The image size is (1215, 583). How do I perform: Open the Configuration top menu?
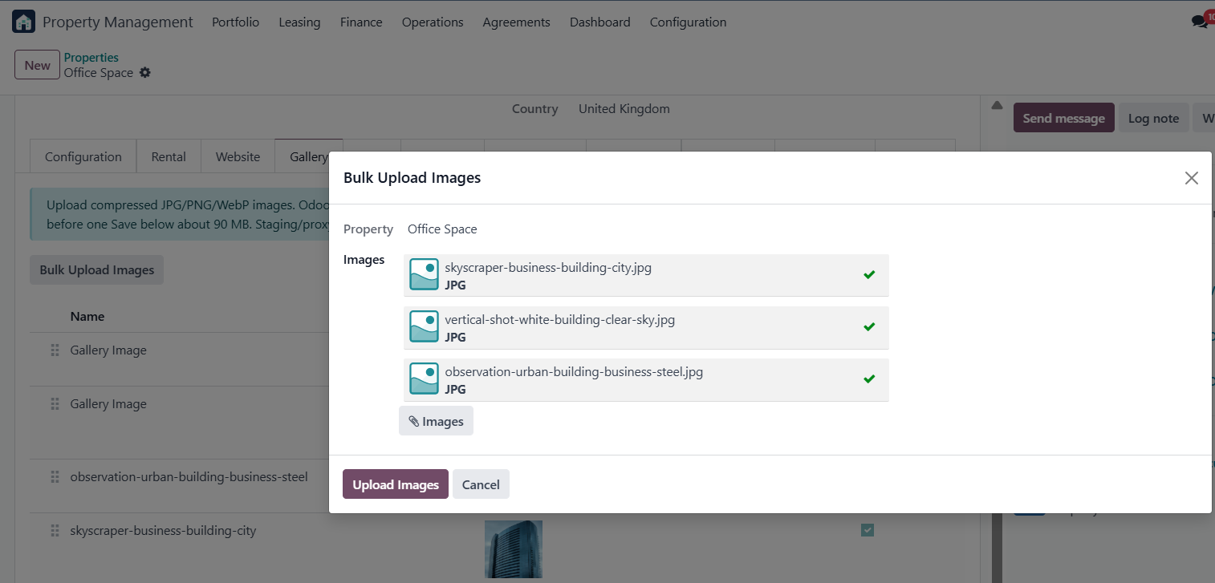pos(688,22)
